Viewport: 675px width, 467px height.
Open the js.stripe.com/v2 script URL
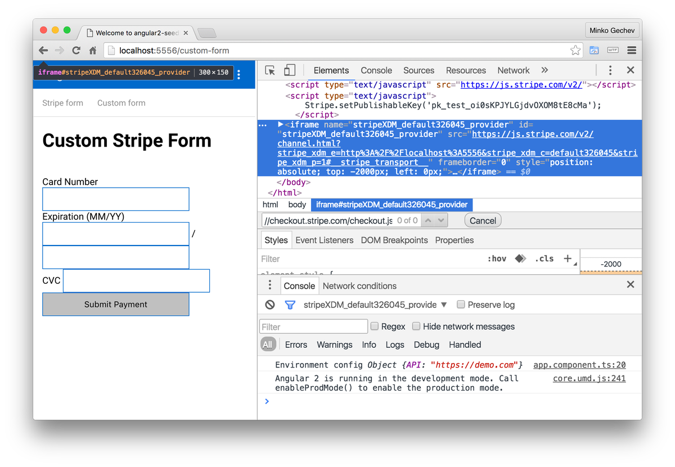521,85
